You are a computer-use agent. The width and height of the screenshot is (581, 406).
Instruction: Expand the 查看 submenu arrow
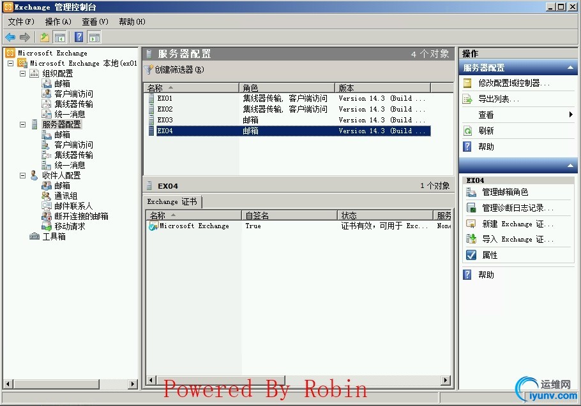click(571, 115)
